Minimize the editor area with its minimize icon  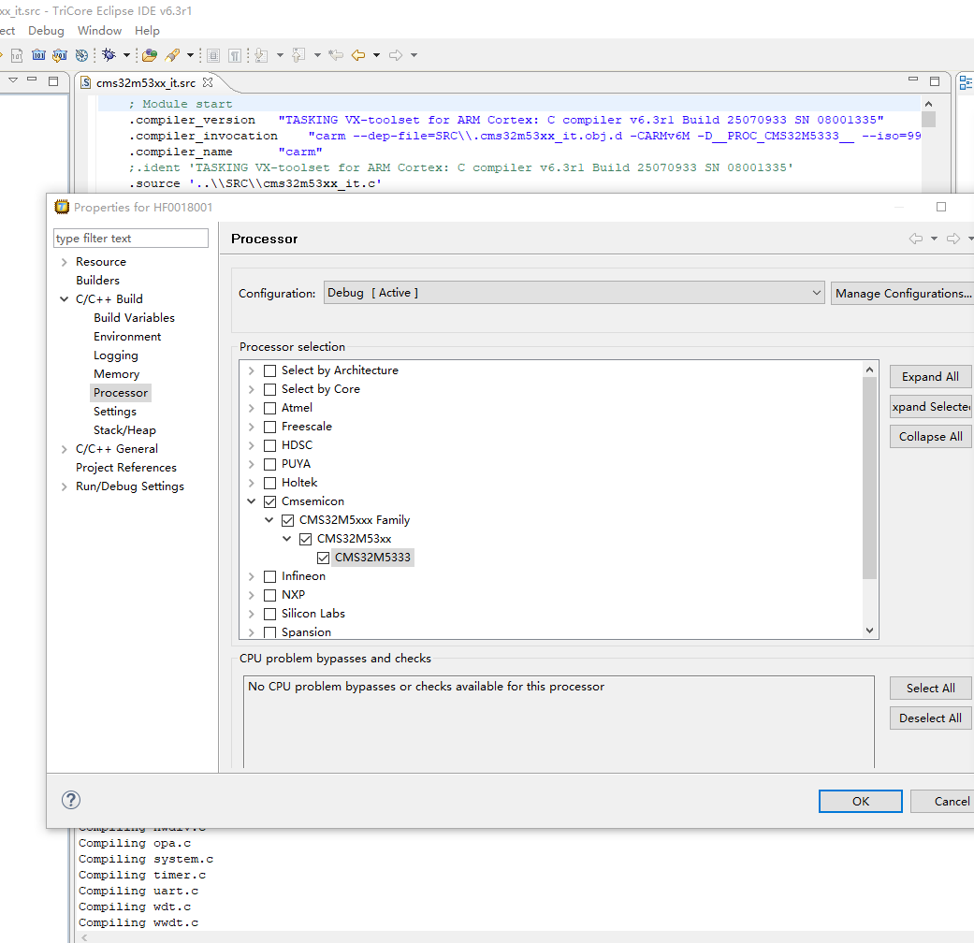pyautogui.click(x=913, y=80)
